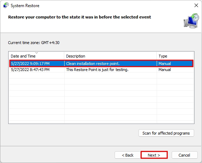This screenshot has height=163, width=202.
Task: Proceed with the Next button
Action: (154, 155)
